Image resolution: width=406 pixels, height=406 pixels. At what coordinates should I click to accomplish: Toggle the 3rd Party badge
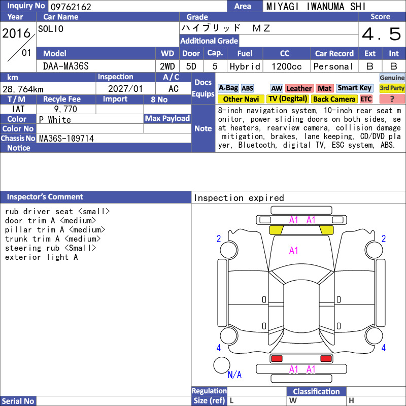(x=392, y=88)
